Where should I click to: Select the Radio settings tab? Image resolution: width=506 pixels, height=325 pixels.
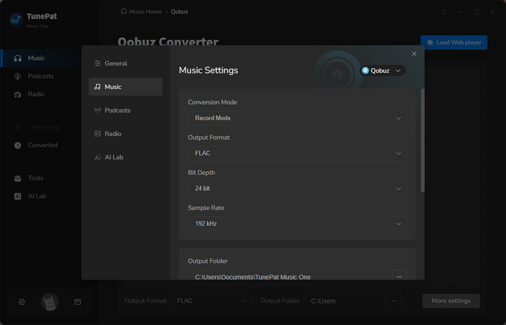(x=113, y=133)
